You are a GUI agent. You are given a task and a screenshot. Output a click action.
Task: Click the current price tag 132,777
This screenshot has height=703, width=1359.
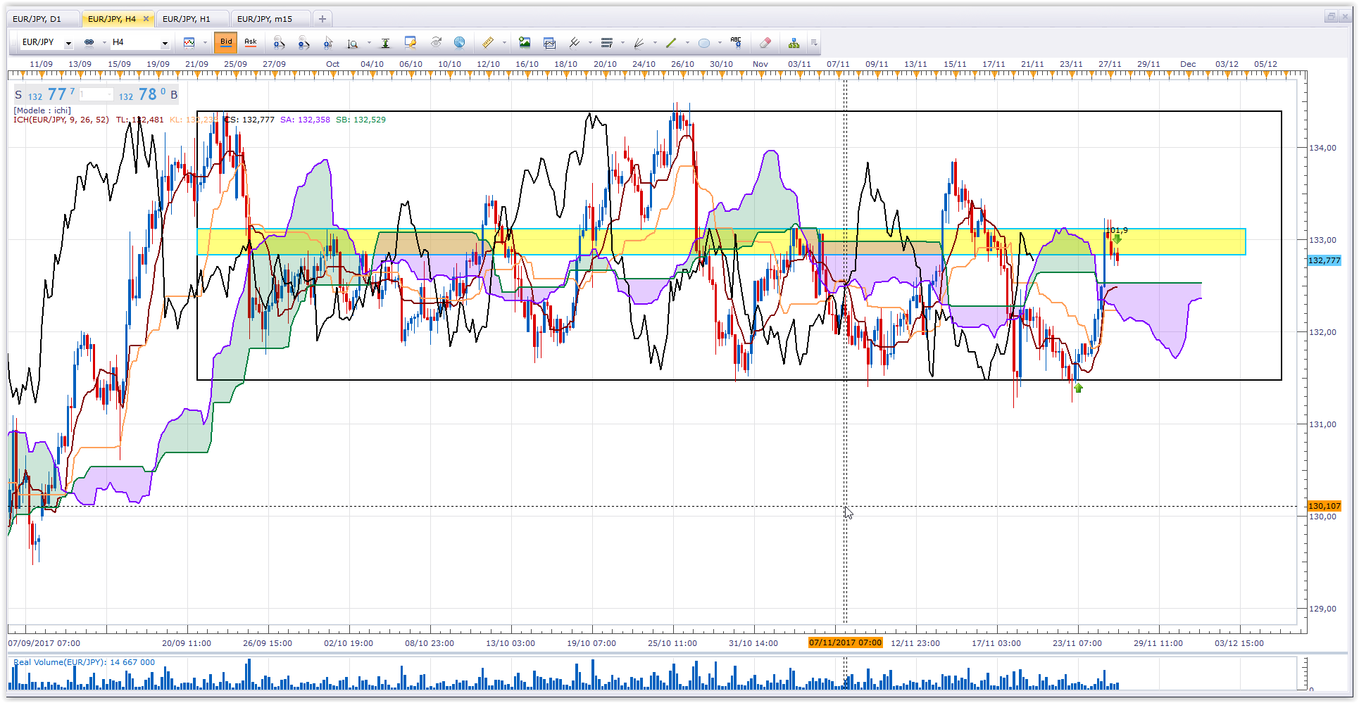coord(1324,260)
